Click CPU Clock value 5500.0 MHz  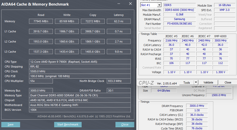point(80,71)
